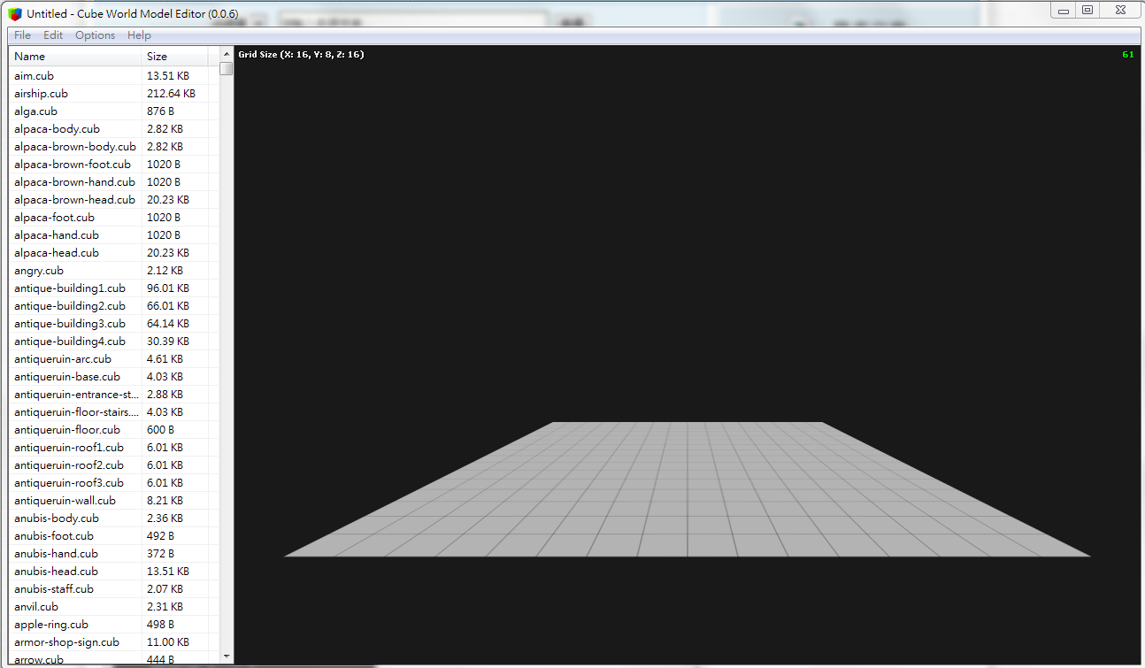The width and height of the screenshot is (1145, 668).
Task: Click the scroll up arrow of file list
Action: (227, 55)
